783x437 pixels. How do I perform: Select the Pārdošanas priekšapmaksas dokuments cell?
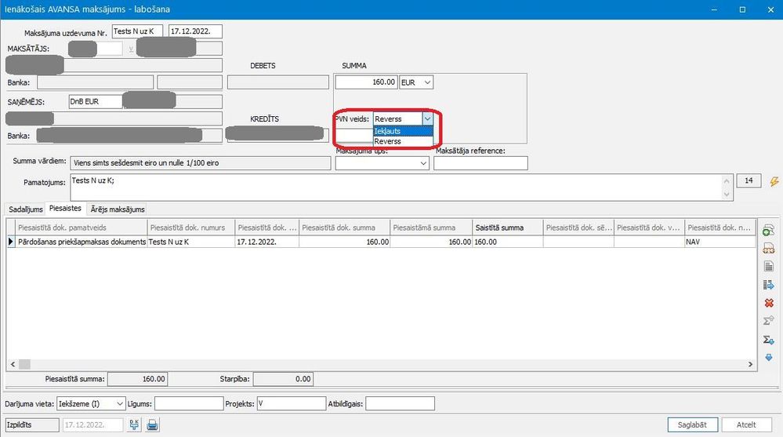pos(82,242)
